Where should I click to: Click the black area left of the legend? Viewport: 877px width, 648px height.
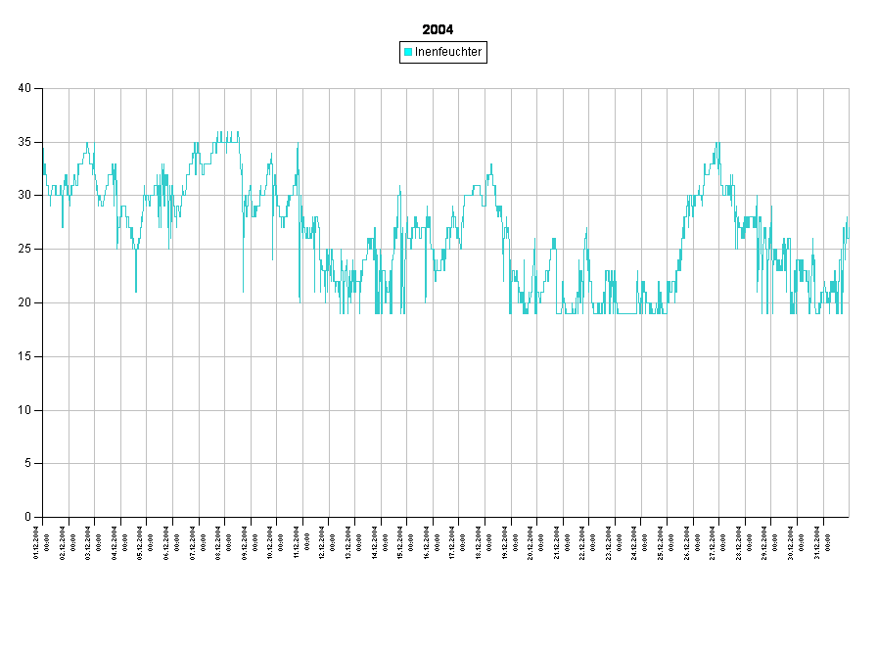click(x=196, y=52)
